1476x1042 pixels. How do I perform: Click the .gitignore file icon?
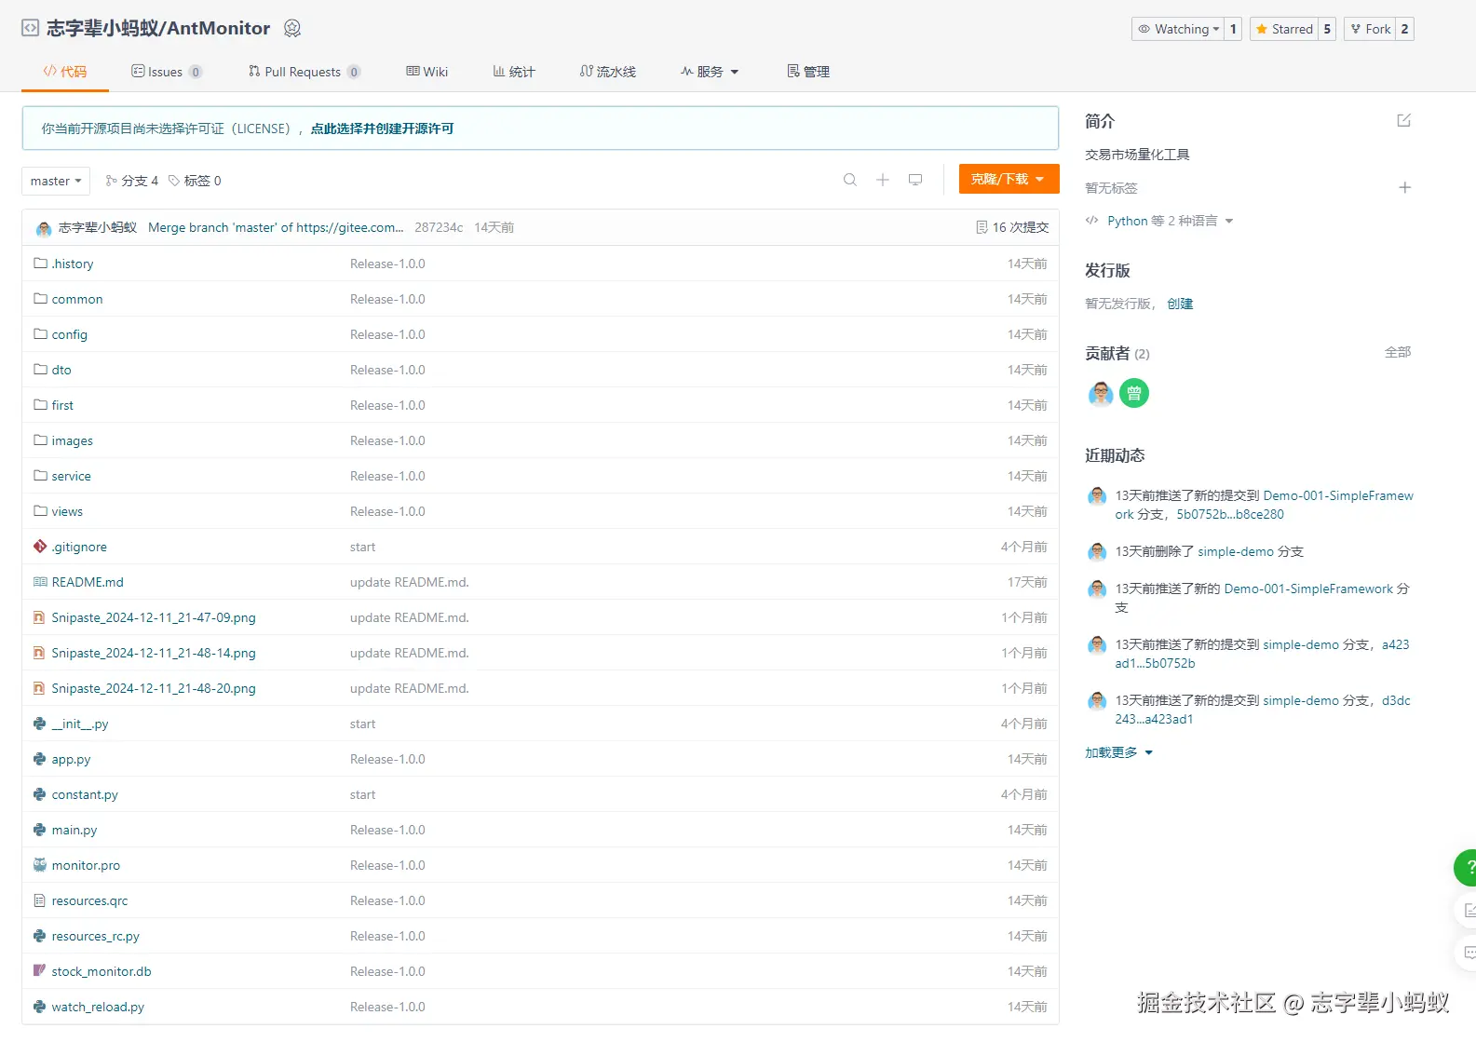coord(39,547)
